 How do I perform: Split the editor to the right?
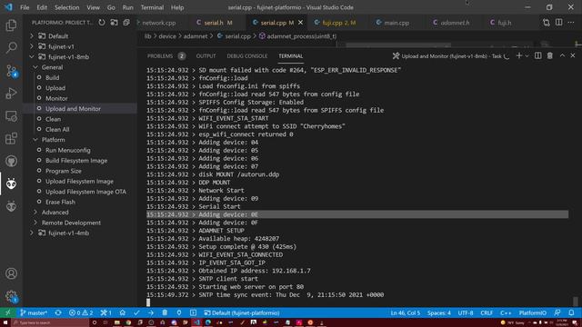click(x=558, y=22)
